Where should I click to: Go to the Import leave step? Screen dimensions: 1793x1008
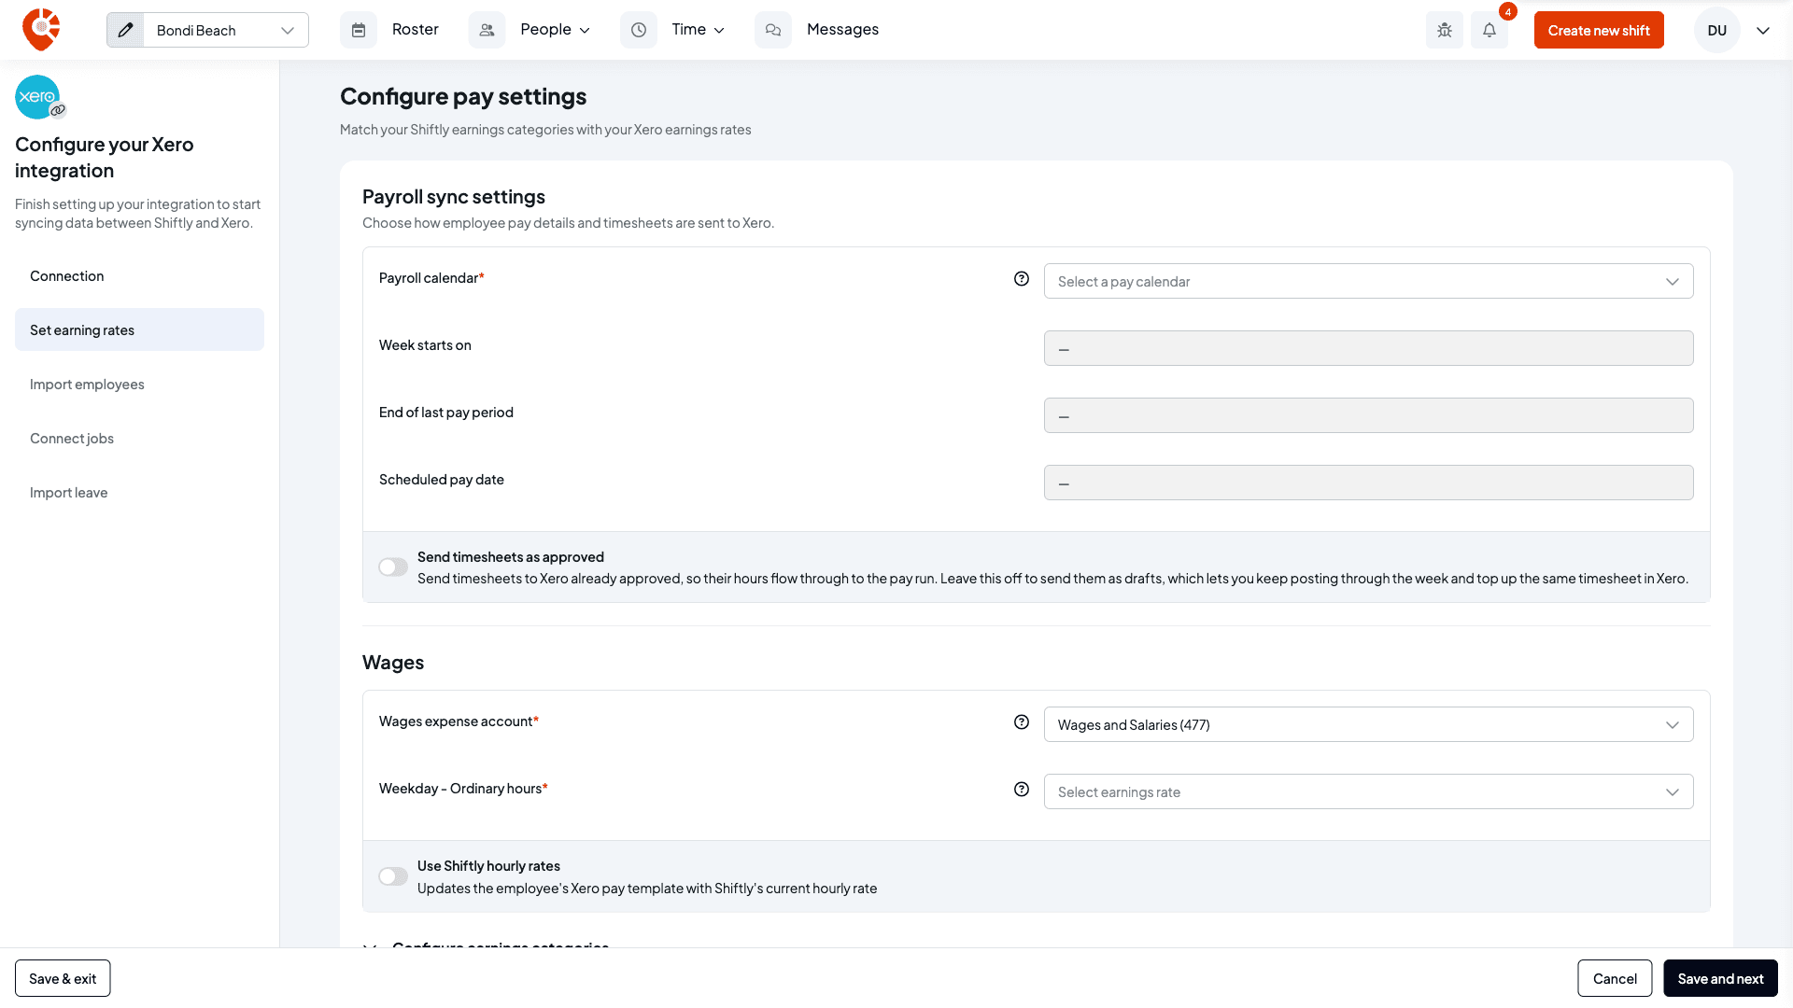(139, 492)
